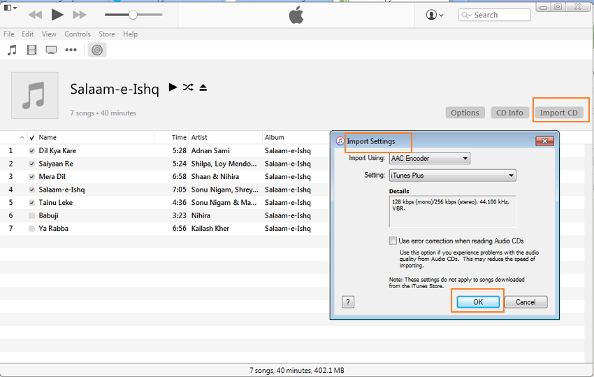Click the volume slider knob
The image size is (594, 377).
click(x=133, y=15)
